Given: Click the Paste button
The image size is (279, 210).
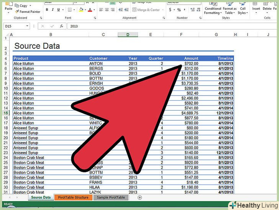Looking at the screenshot, I should pyautogui.click(x=8, y=8).
